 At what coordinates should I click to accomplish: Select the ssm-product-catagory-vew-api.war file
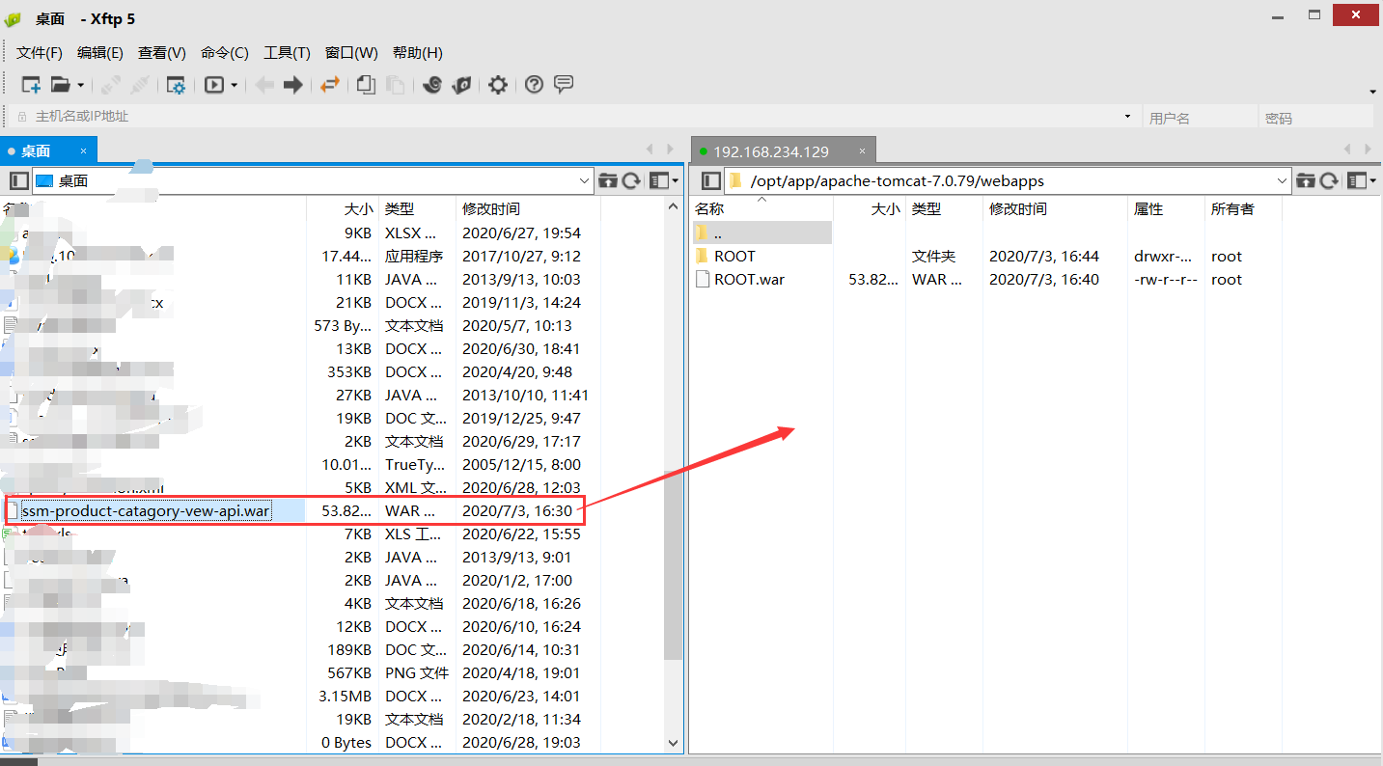pyautogui.click(x=145, y=510)
